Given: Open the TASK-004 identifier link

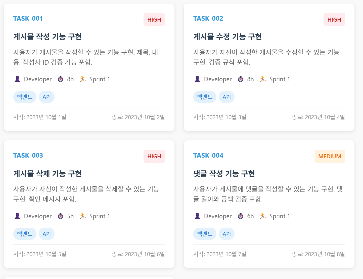Looking at the screenshot, I should pyautogui.click(x=208, y=156).
